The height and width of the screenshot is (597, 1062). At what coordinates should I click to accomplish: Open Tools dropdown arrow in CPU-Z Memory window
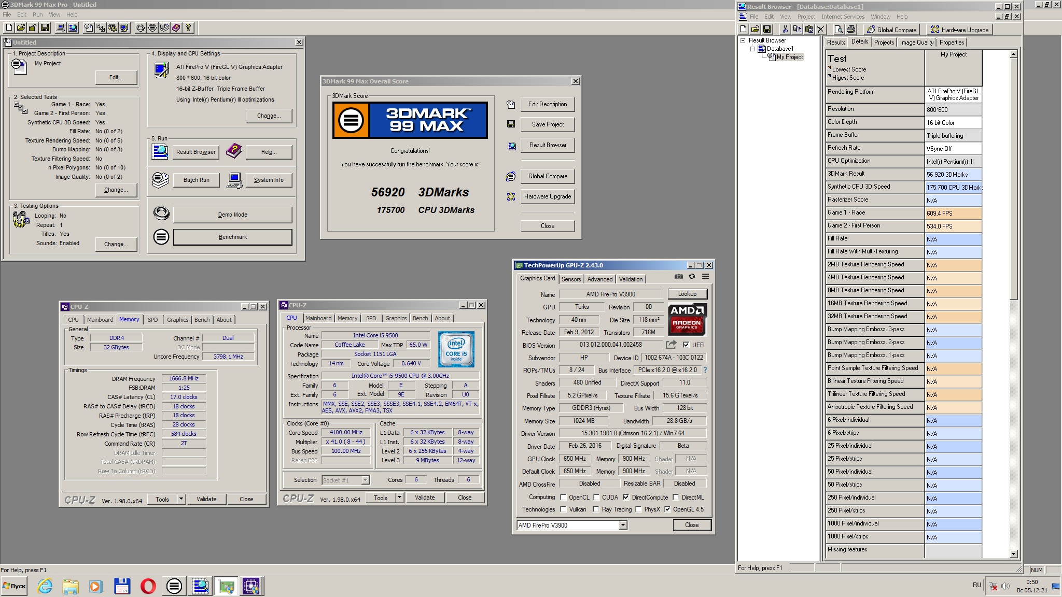point(181,499)
